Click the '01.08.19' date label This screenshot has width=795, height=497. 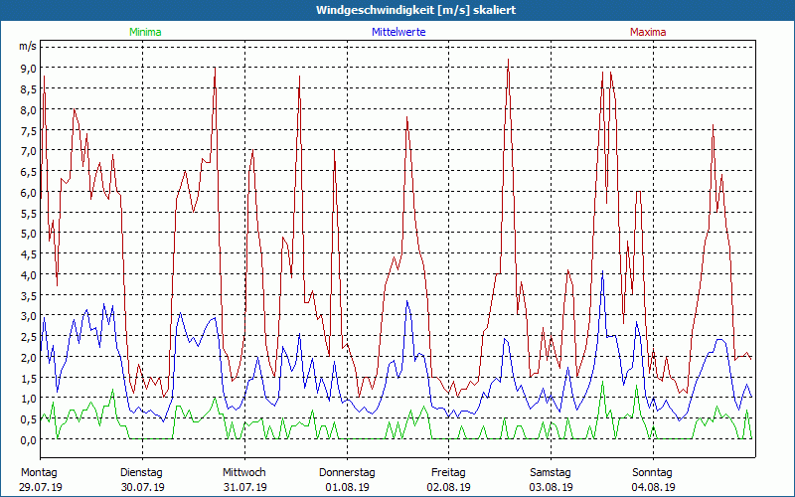pyautogui.click(x=347, y=487)
